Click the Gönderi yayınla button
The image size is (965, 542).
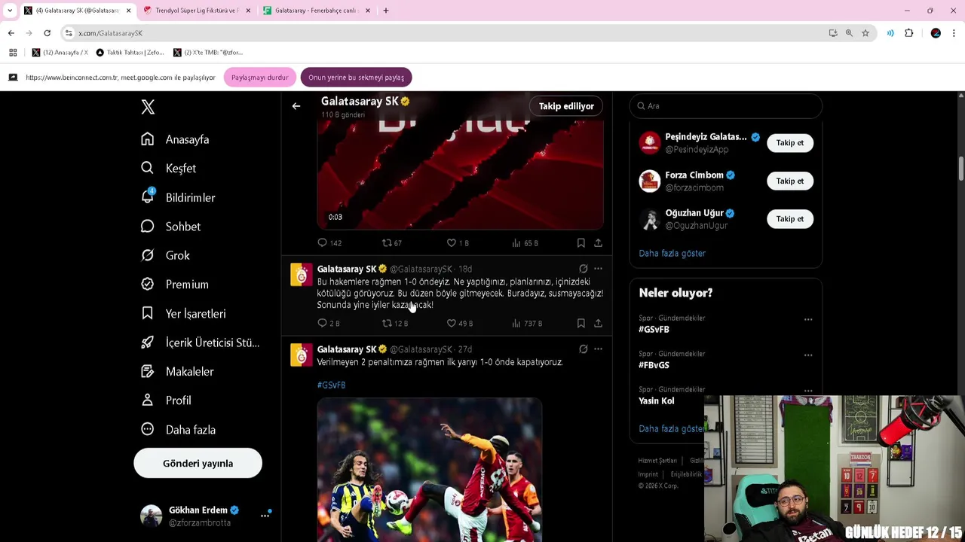[x=198, y=464]
